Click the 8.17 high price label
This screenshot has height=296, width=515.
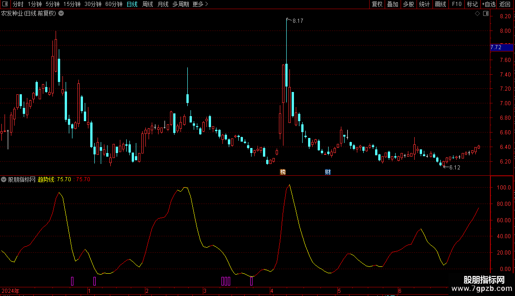[x=298, y=21]
